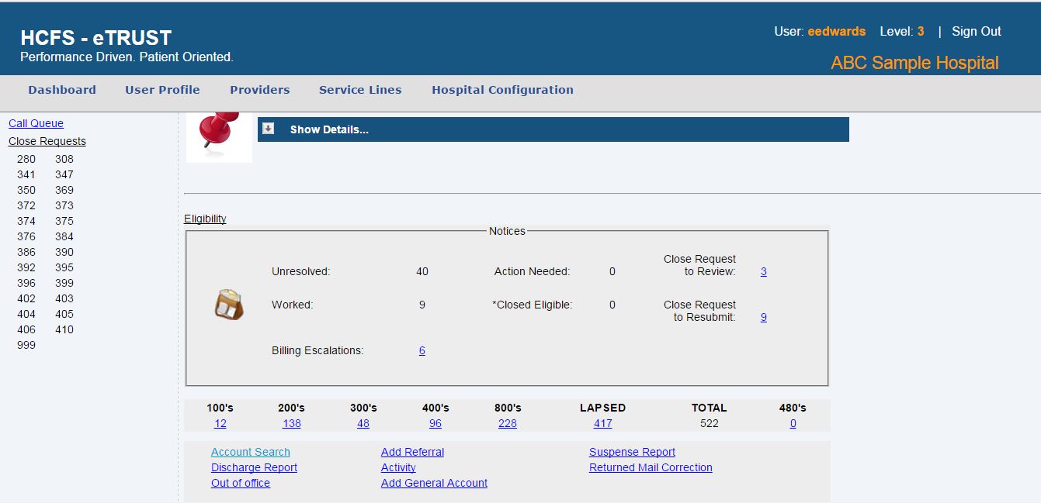Expand the Show Details arrow
This screenshot has height=503, width=1041.
coord(269,129)
